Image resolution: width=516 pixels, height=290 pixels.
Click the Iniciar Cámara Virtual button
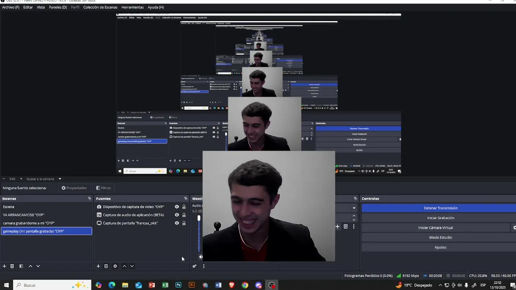(x=435, y=228)
